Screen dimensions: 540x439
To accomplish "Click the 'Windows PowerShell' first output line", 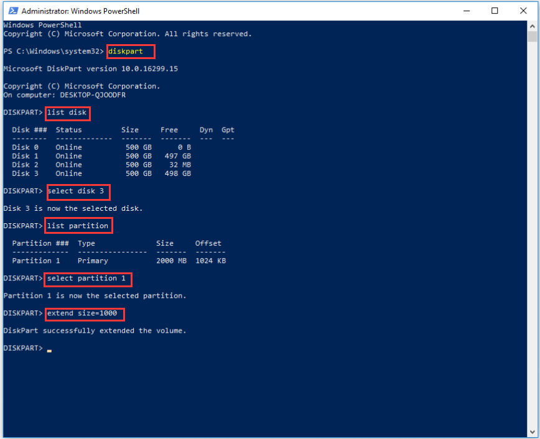I will pyautogui.click(x=43, y=25).
